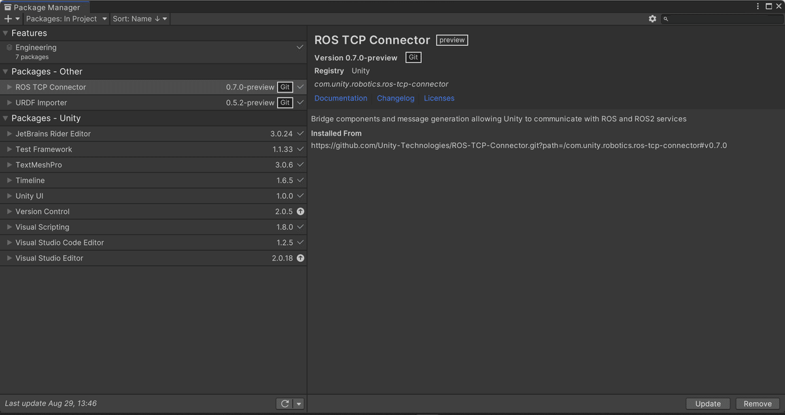The height and width of the screenshot is (415, 785).
Task: Click the Update button
Action: click(x=708, y=404)
